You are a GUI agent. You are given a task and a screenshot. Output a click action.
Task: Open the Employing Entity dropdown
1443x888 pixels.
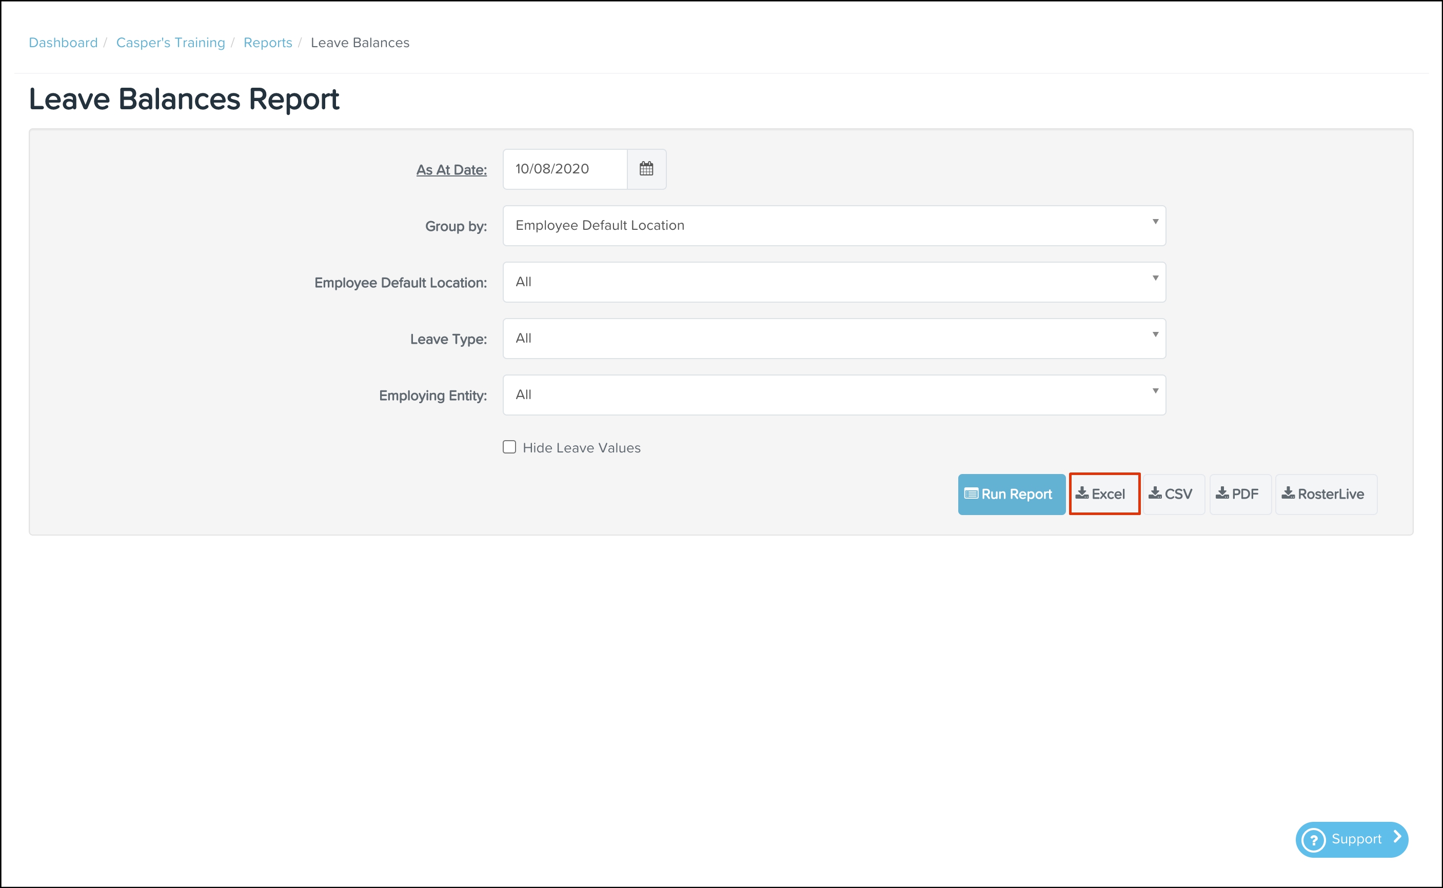tap(834, 394)
